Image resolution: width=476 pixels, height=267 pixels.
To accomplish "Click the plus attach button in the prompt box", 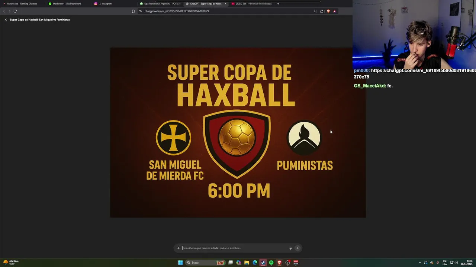I will (x=178, y=248).
